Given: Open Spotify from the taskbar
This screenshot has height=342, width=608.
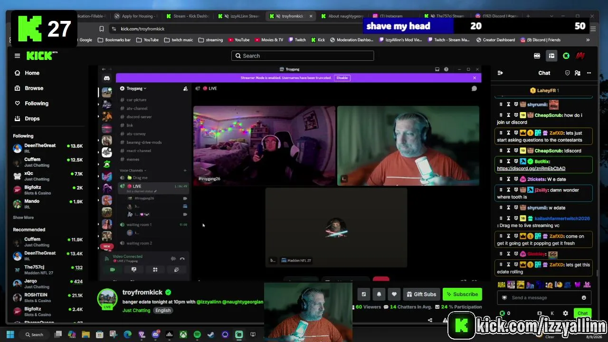Looking at the screenshot, I should (197, 334).
